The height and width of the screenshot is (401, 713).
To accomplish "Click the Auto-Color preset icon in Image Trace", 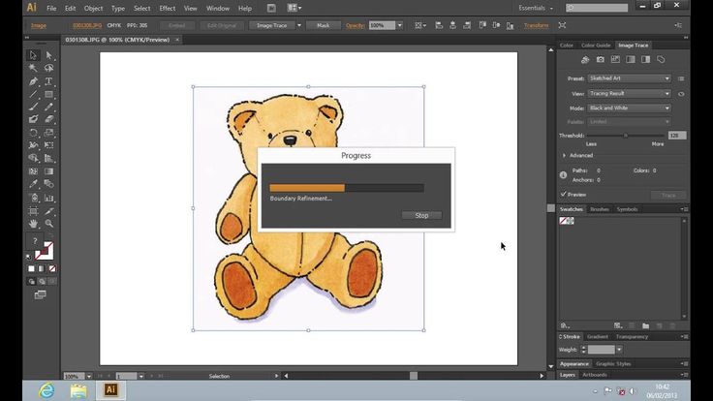I will (x=585, y=60).
